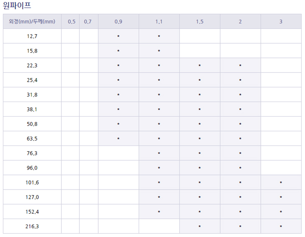305x237 pixels.
Task: Click the 1,5 thickness column header
Action: pyautogui.click(x=200, y=22)
